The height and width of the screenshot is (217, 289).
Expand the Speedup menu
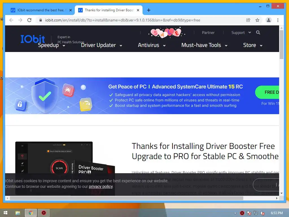click(51, 45)
